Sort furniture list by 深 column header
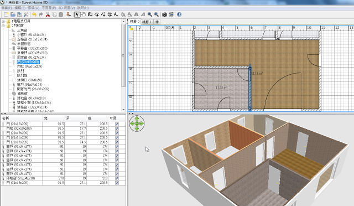 click(75, 119)
